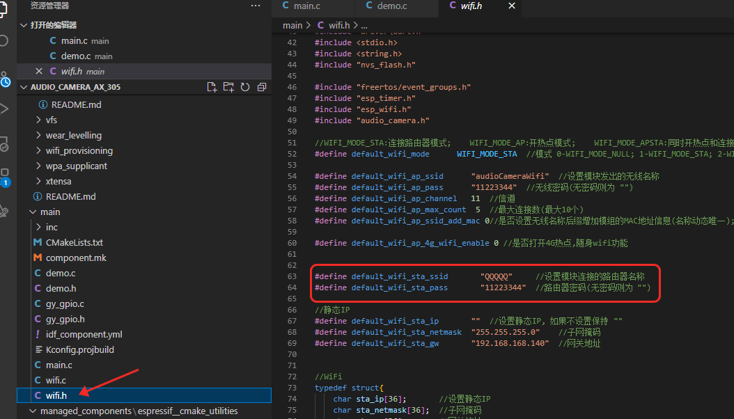Open demo.c in the file tree
Viewport: 734px width, 419px height.
tap(144, 273)
